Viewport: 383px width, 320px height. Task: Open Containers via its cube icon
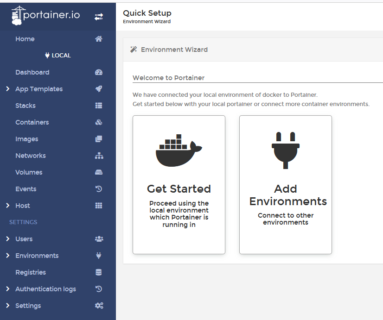[x=98, y=122]
